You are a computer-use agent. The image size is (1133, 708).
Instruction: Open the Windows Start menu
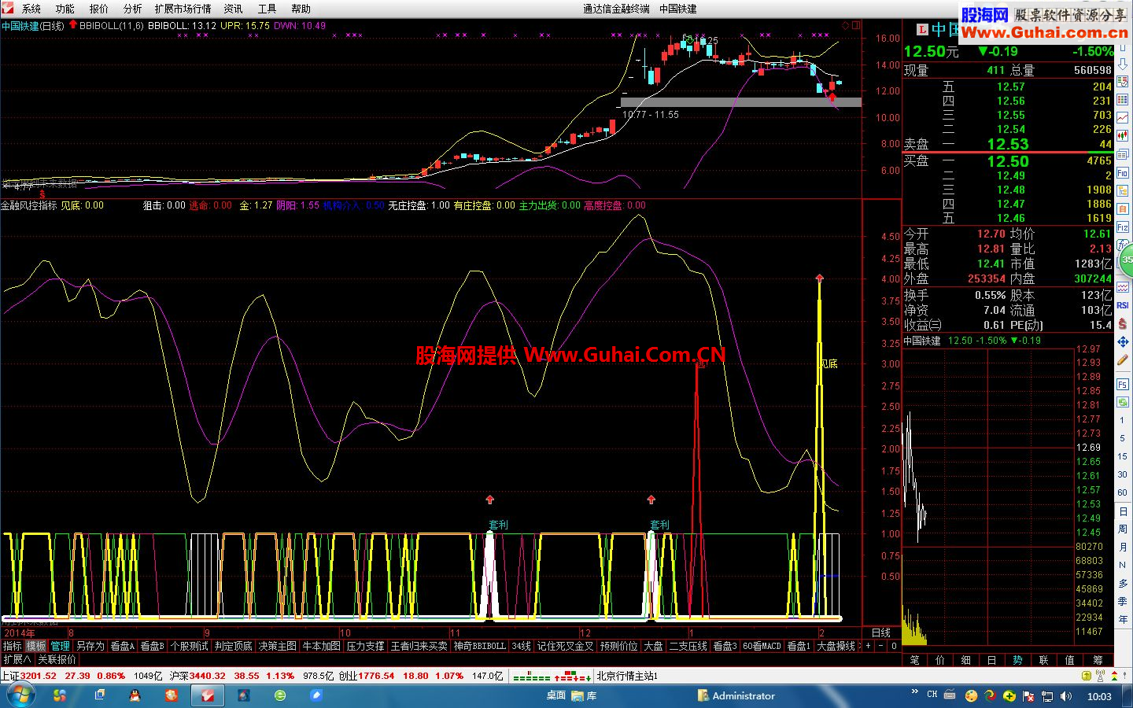(20, 695)
